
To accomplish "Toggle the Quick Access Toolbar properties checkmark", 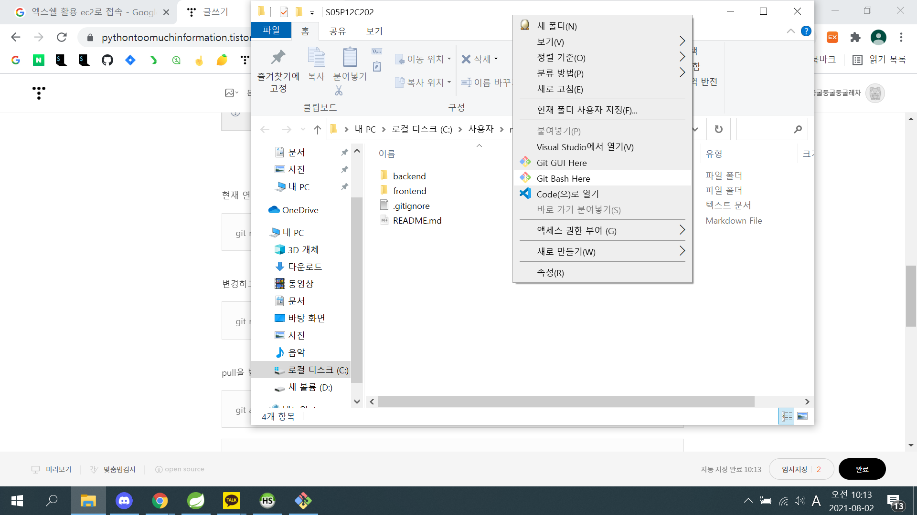I will [x=284, y=12].
